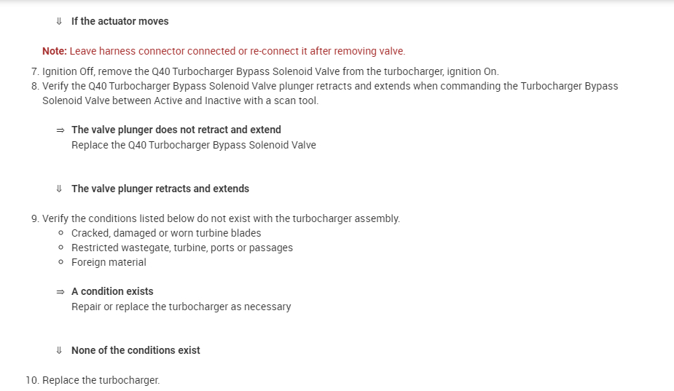
Task: Click the bullet before "Foreign material"
Action: pyautogui.click(x=60, y=262)
